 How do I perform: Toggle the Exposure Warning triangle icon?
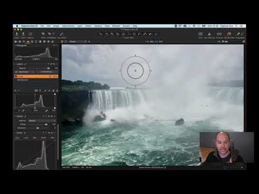[x=209, y=34]
